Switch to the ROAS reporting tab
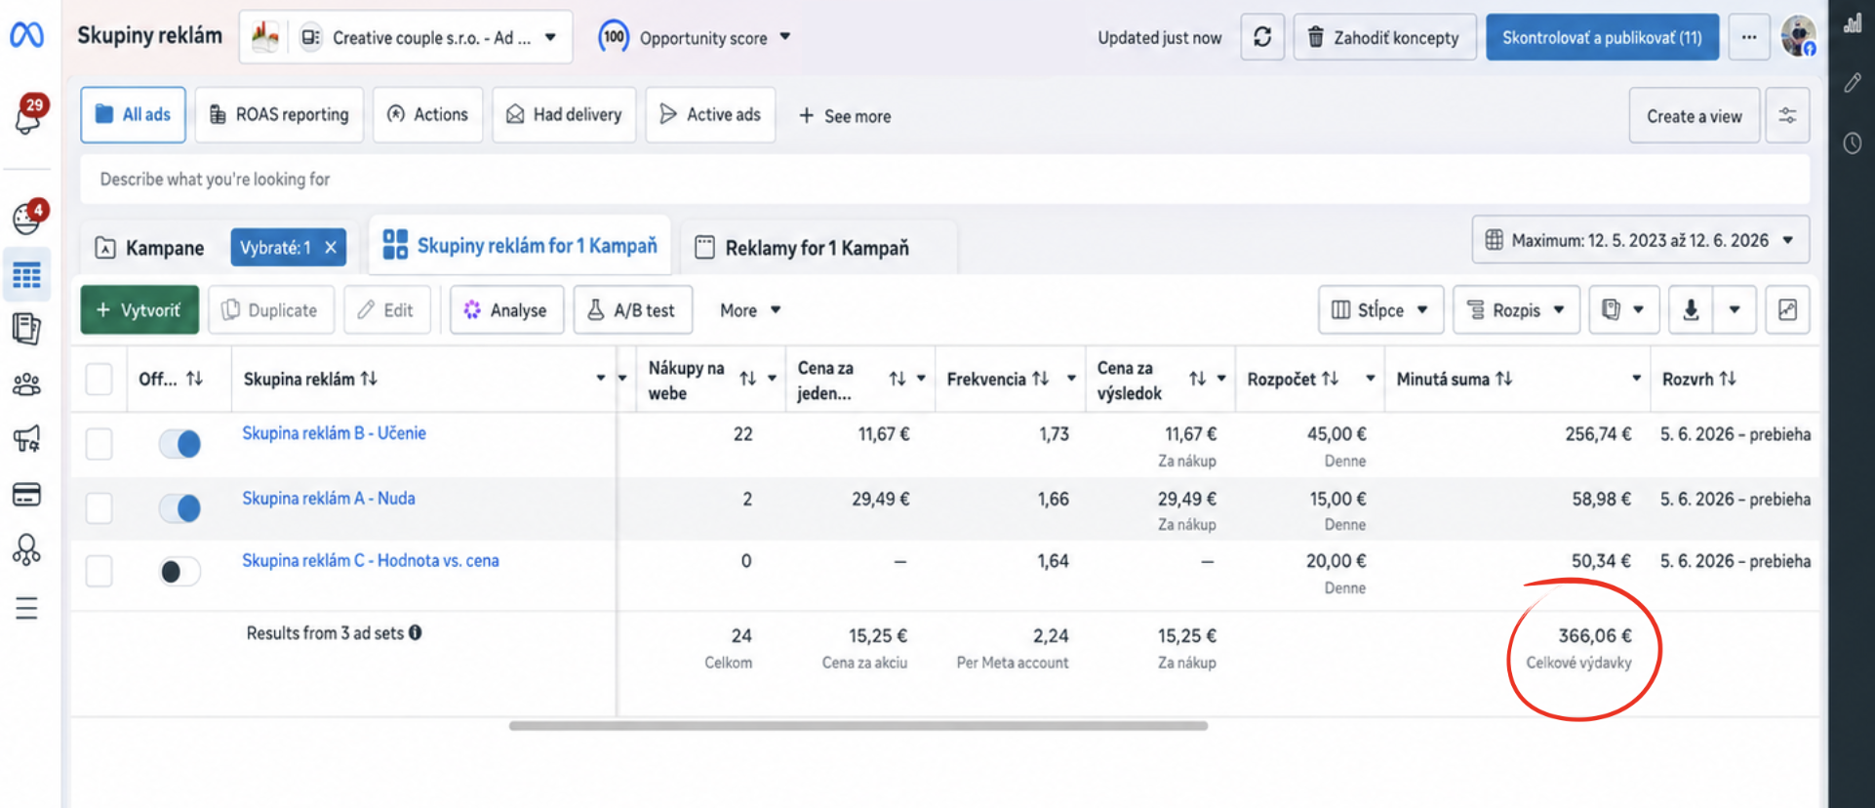Screen dimensions: 1875x808 (279, 115)
